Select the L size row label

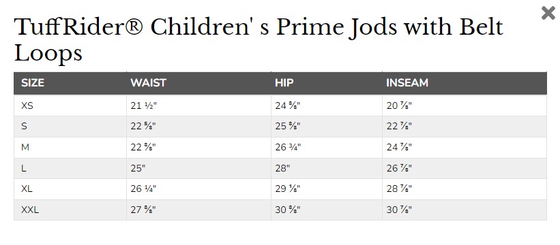24,168
